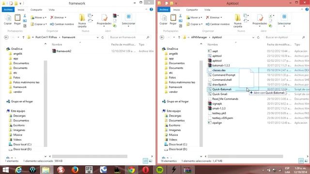Open Windows Start button
This screenshot has width=310, height=174.
coord(5,170)
